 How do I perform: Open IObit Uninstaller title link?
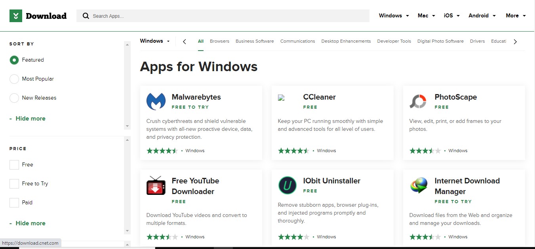coord(331,181)
